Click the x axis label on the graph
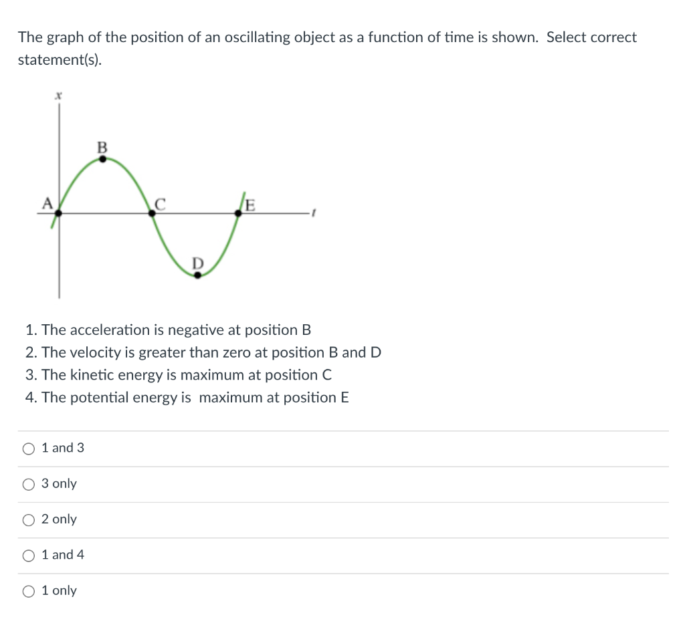Screen dimensions: 685x621 point(58,95)
